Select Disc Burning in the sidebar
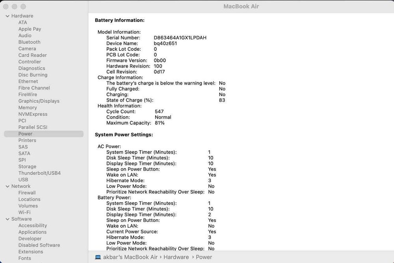 tap(33, 74)
